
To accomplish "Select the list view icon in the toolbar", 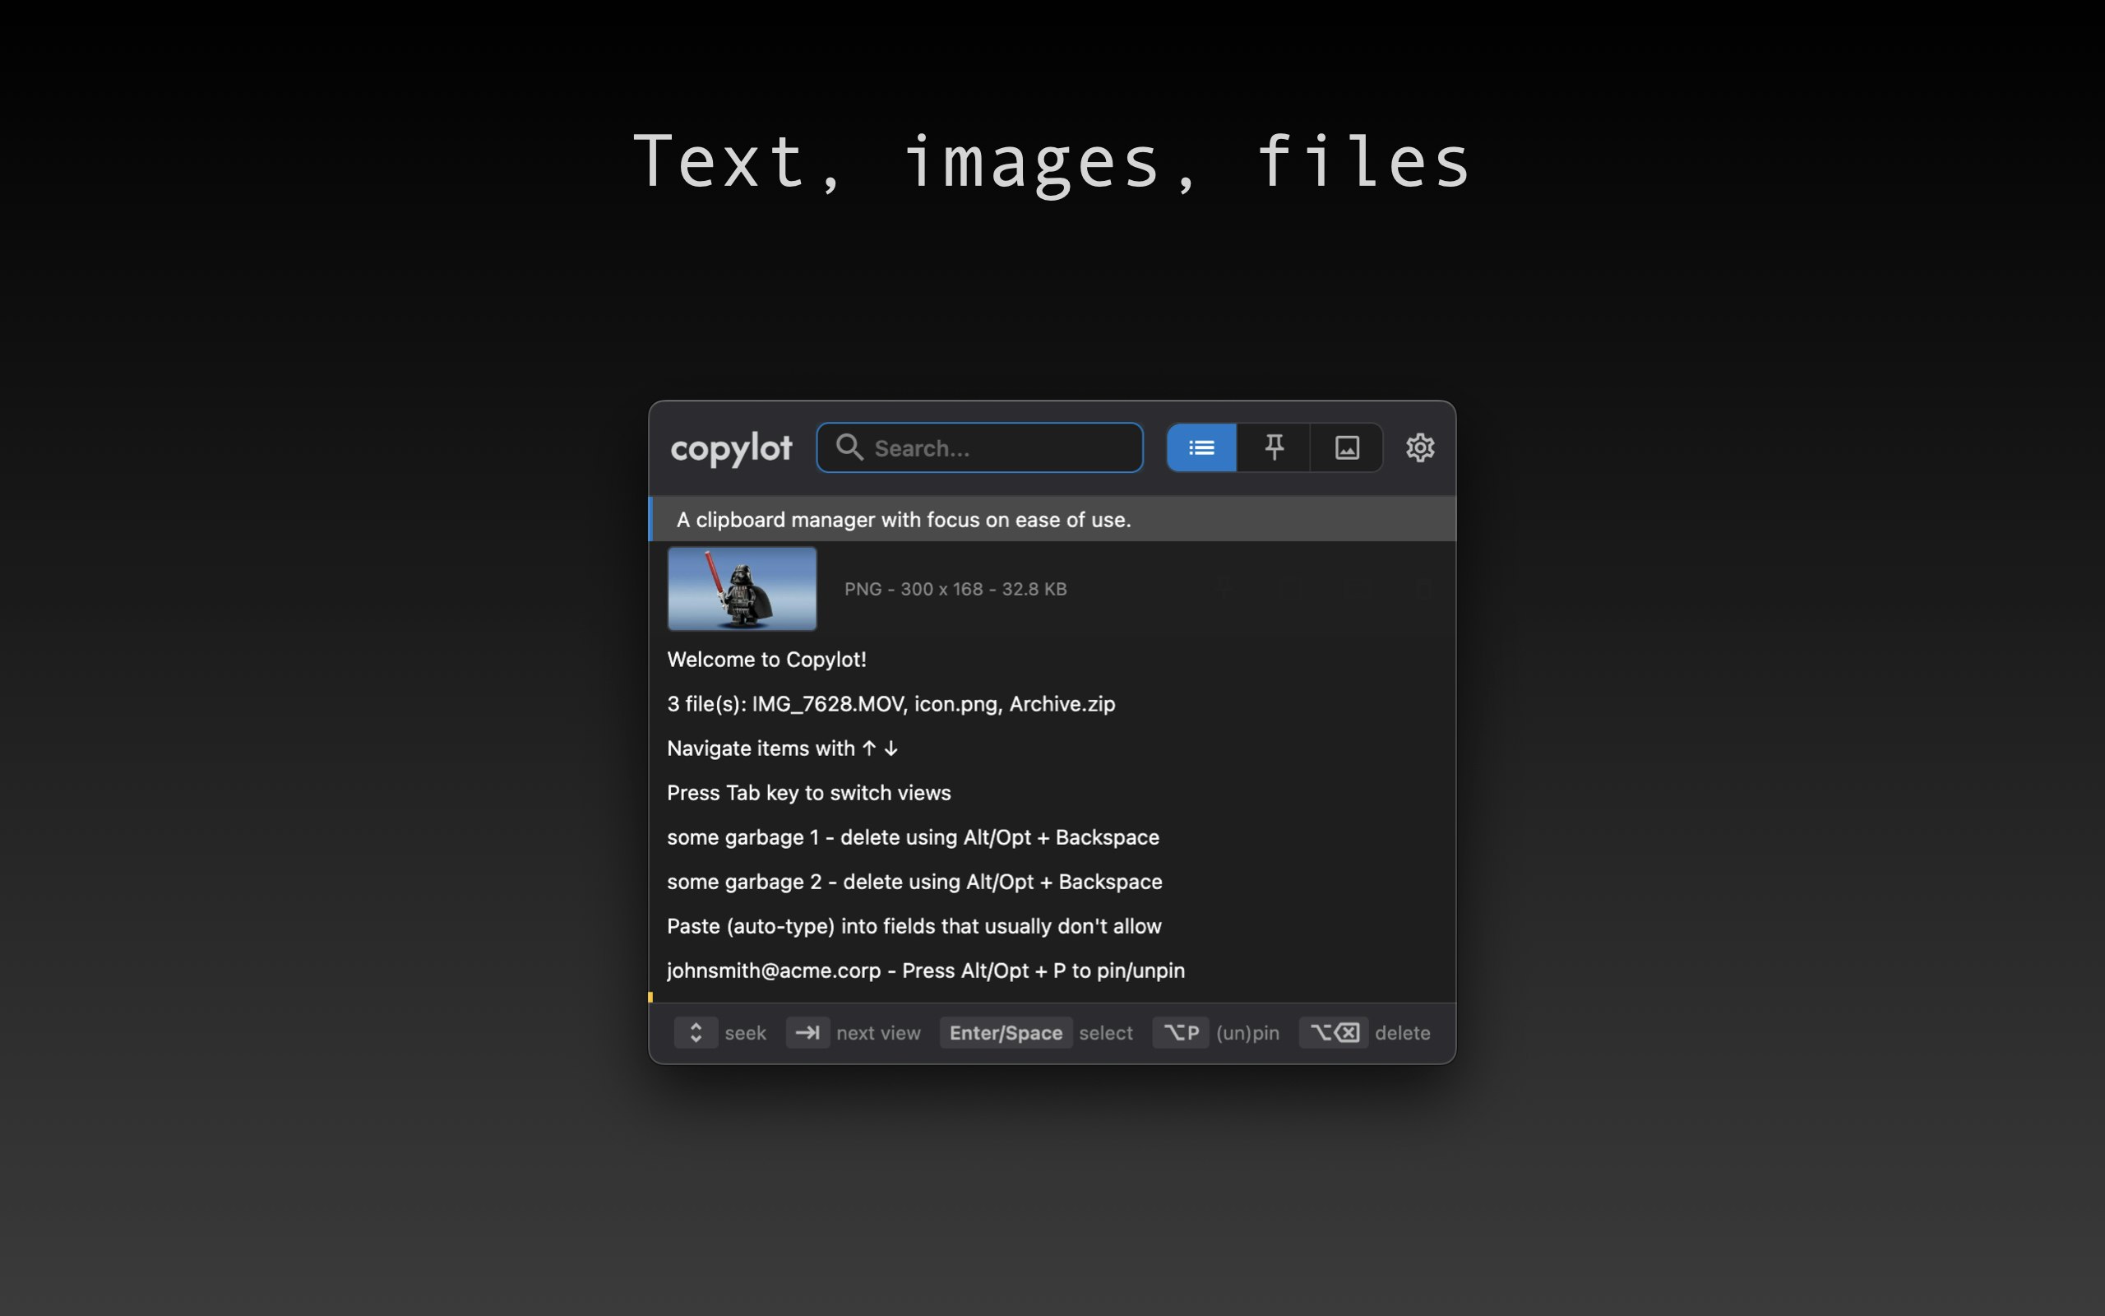I will tap(1201, 447).
